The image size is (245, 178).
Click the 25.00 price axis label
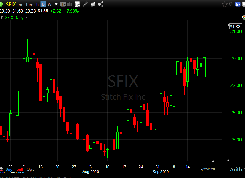pos(236,113)
